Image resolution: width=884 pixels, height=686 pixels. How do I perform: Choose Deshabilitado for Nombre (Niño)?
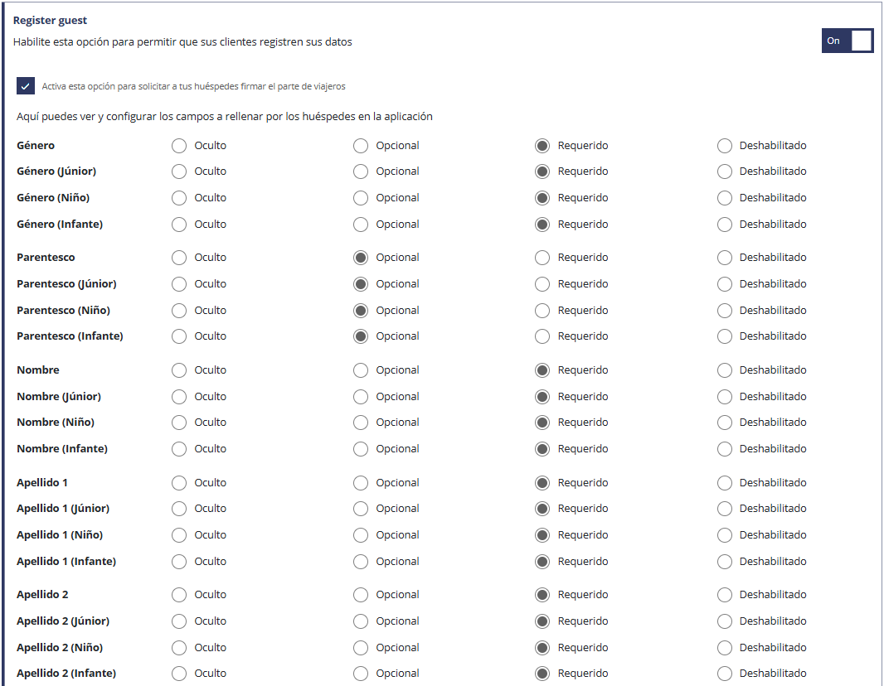pos(725,423)
